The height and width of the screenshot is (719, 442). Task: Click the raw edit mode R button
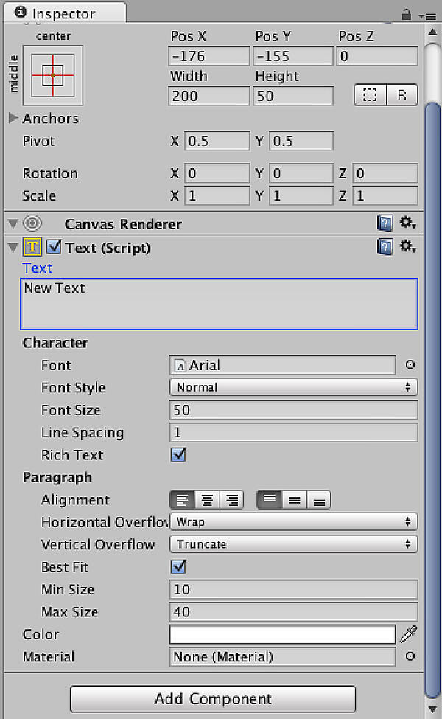401,95
